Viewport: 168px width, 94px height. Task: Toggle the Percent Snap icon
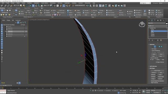click(67, 6)
